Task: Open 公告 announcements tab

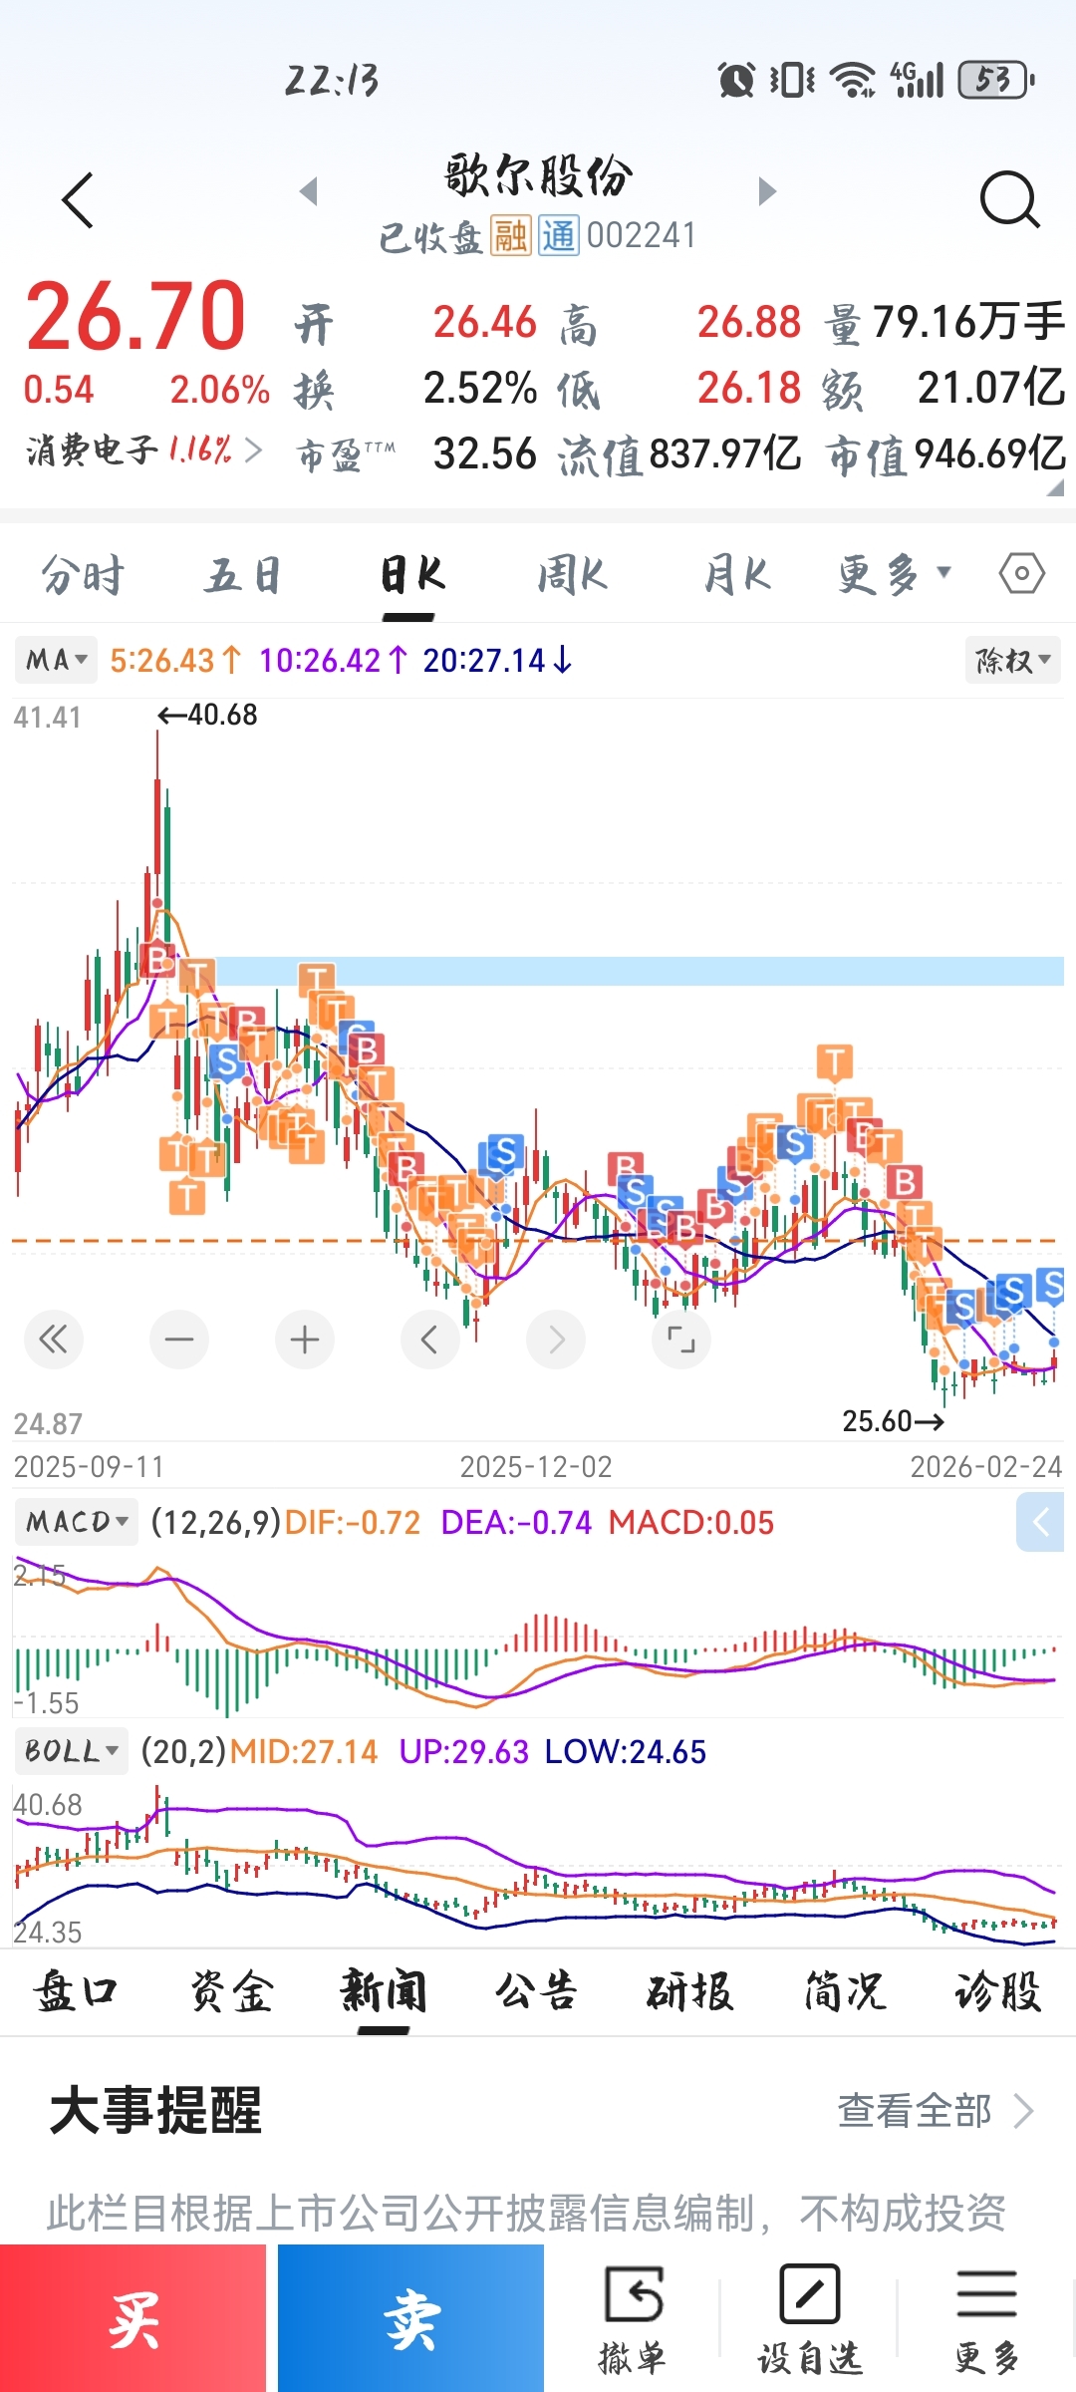Action: click(537, 1991)
